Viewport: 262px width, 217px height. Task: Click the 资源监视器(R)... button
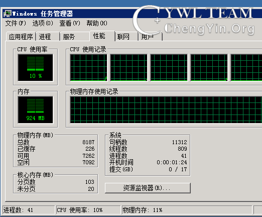pos(148,188)
